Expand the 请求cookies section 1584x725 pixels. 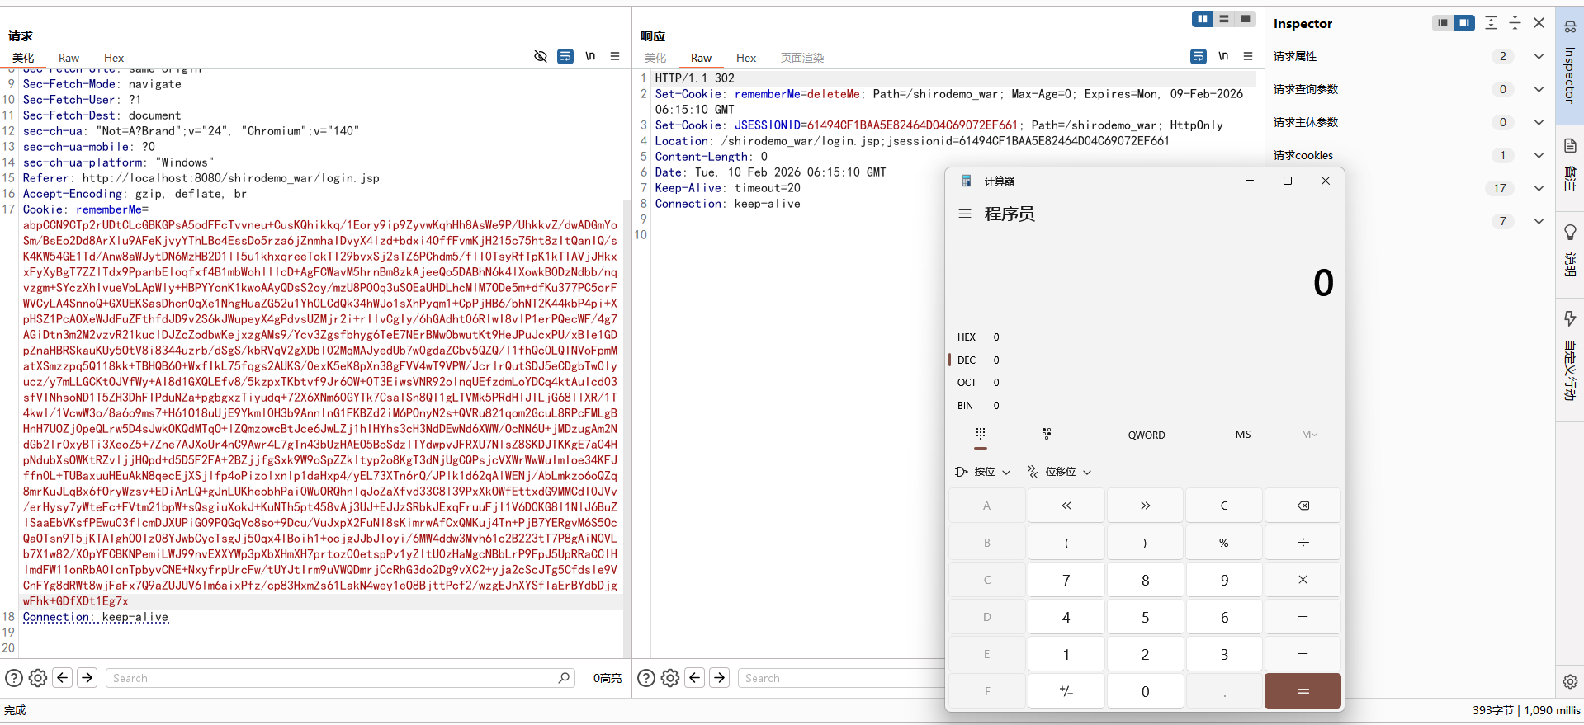[x=1539, y=155]
